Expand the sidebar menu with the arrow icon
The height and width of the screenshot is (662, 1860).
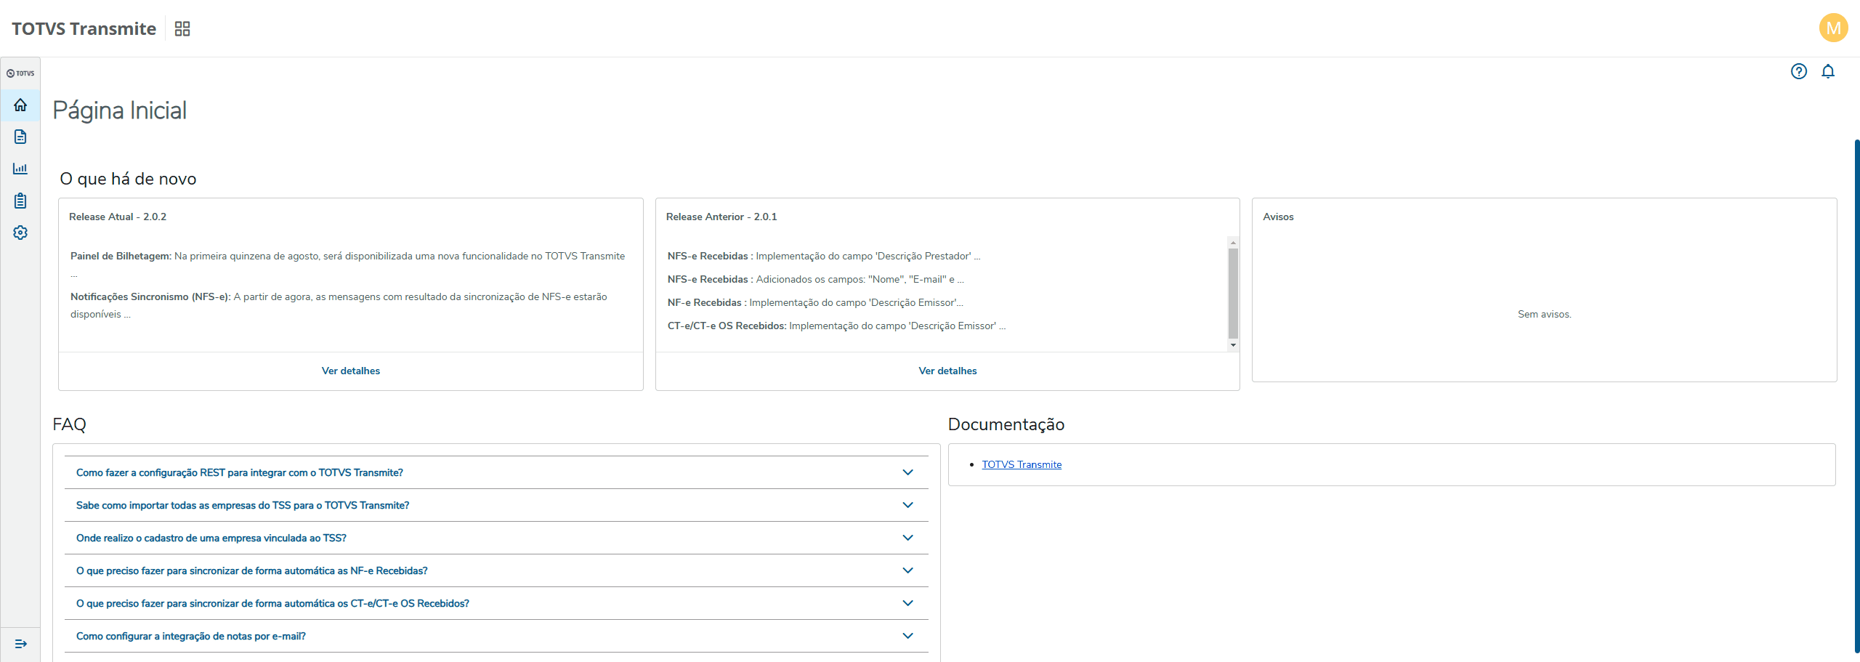click(x=20, y=644)
